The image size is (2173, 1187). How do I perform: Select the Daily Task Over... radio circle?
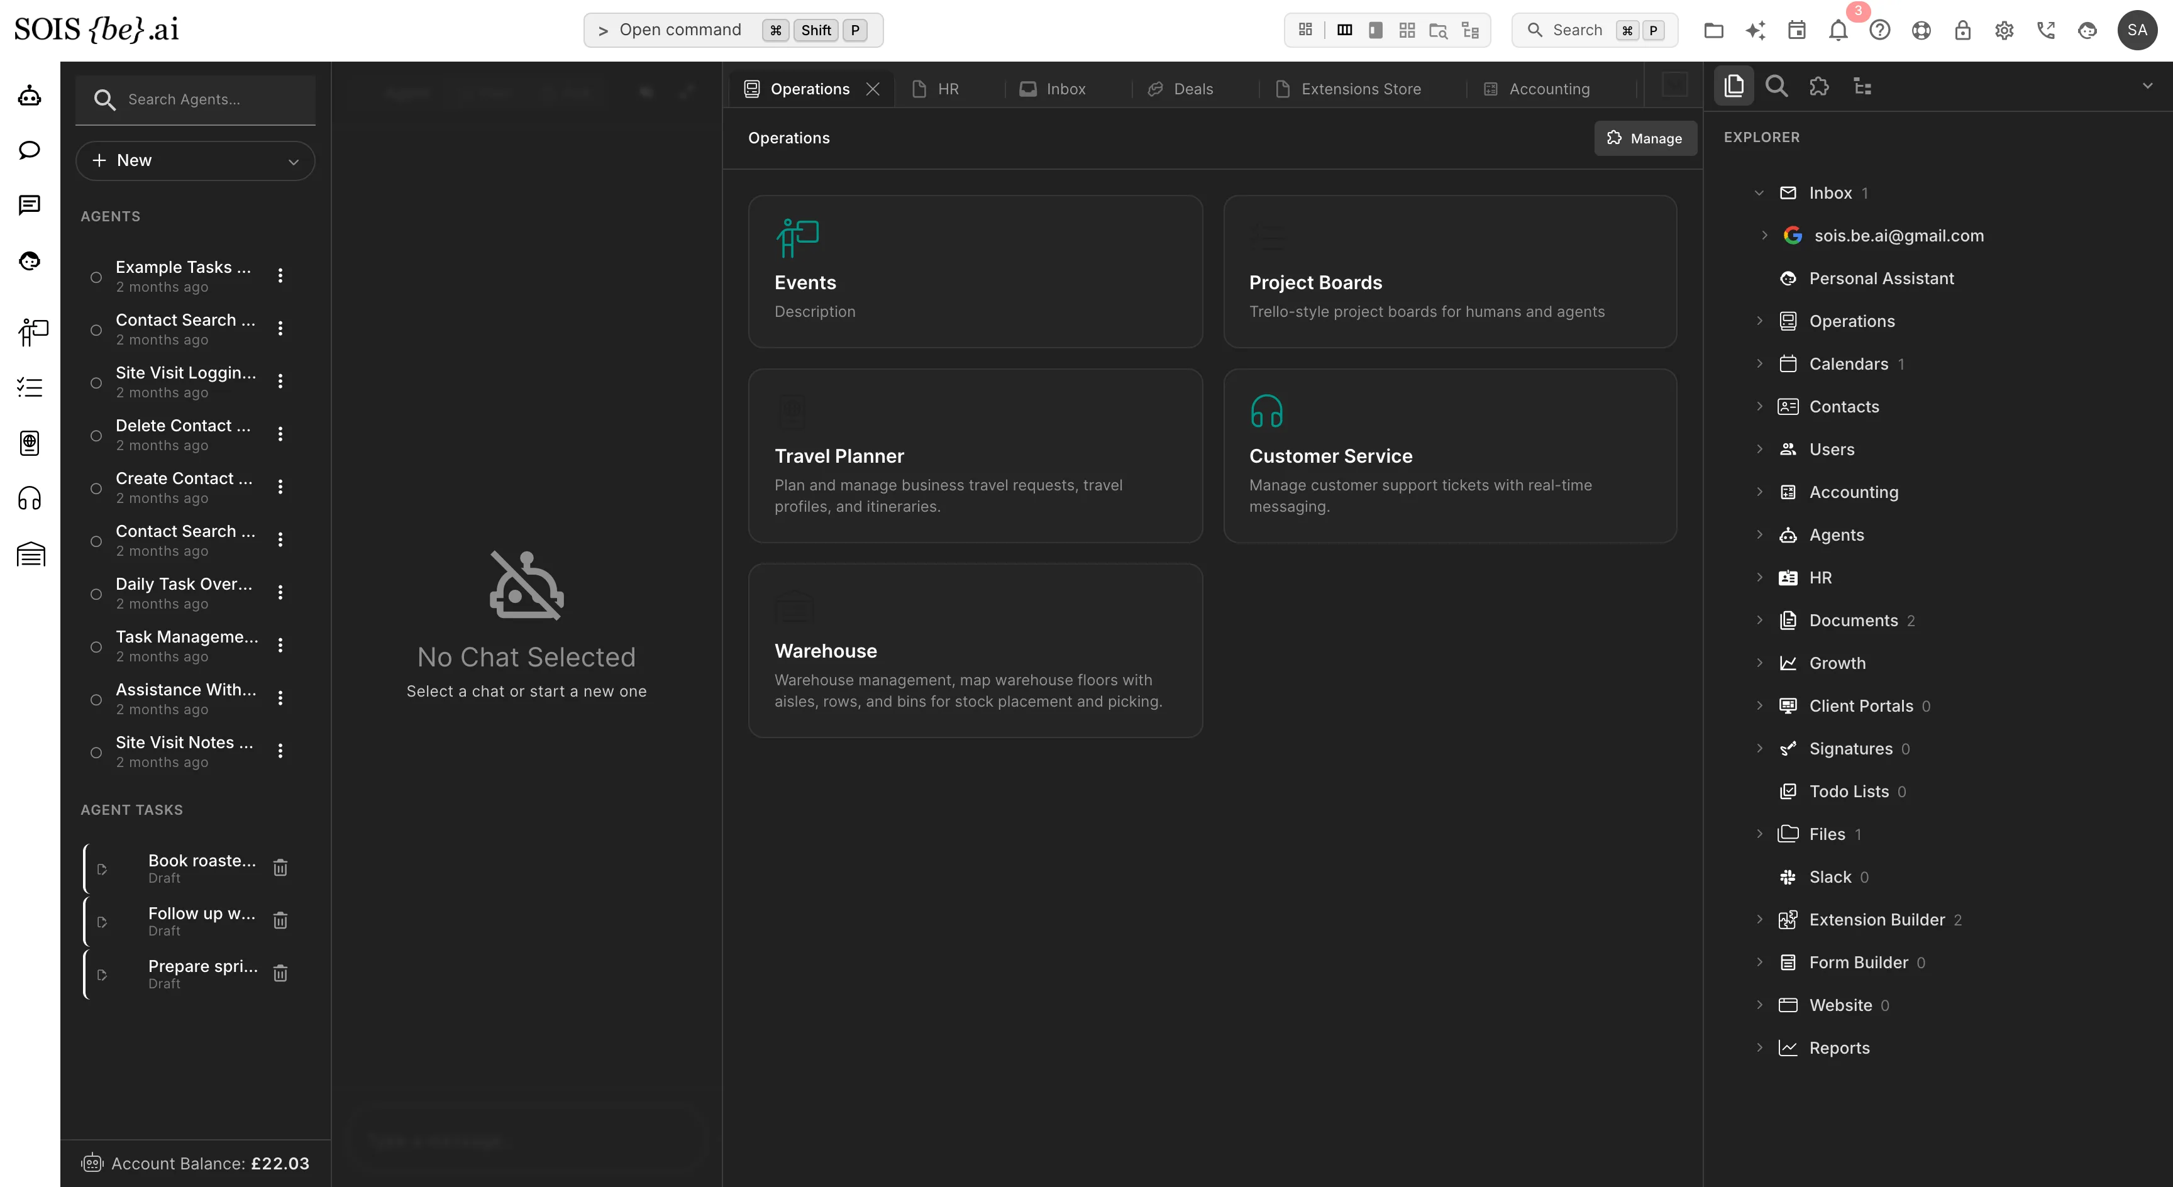(96, 594)
